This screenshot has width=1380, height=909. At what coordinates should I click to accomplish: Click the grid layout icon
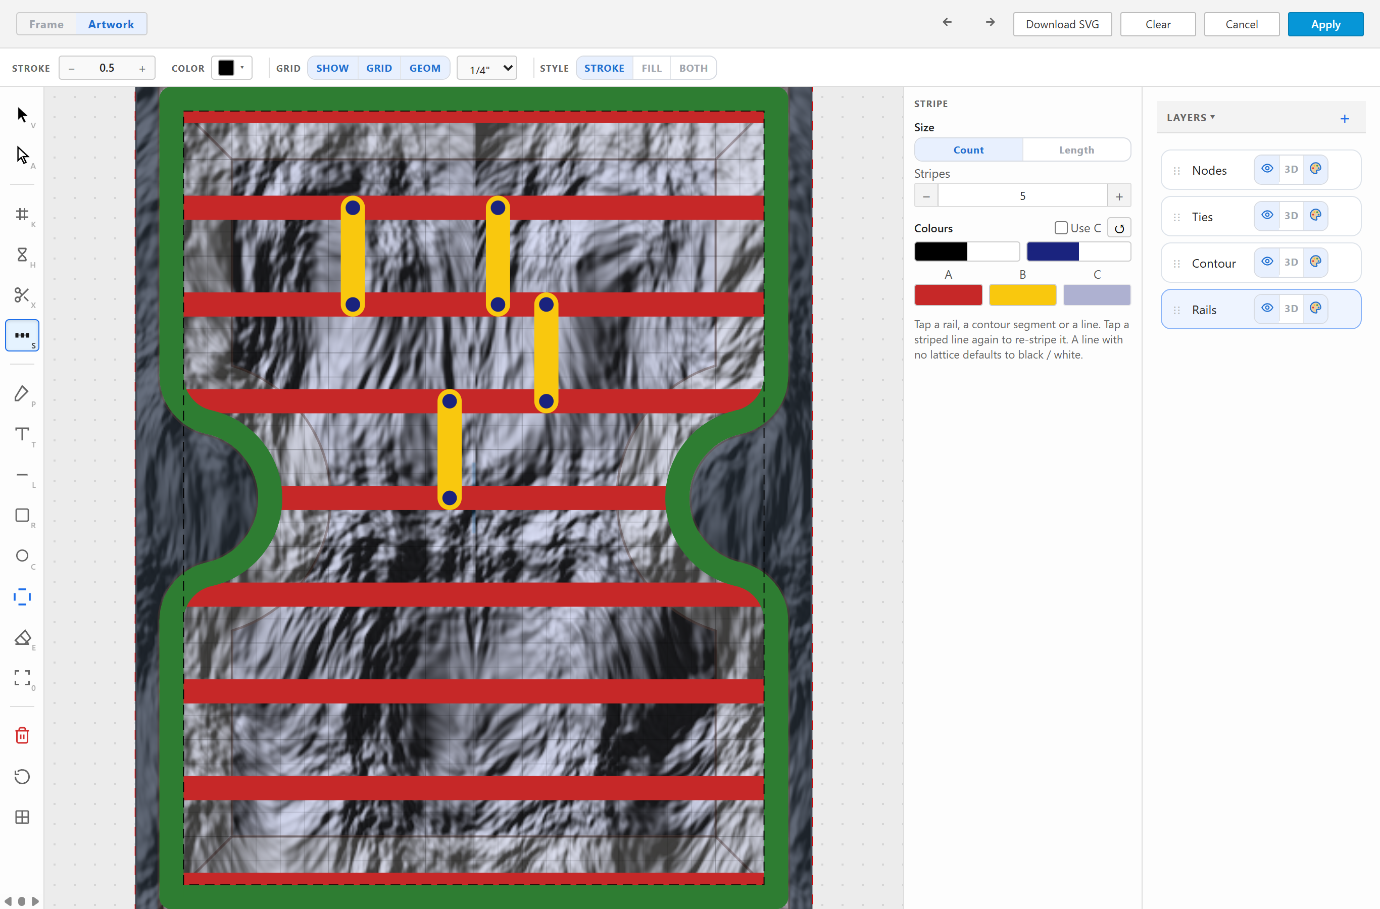point(22,818)
